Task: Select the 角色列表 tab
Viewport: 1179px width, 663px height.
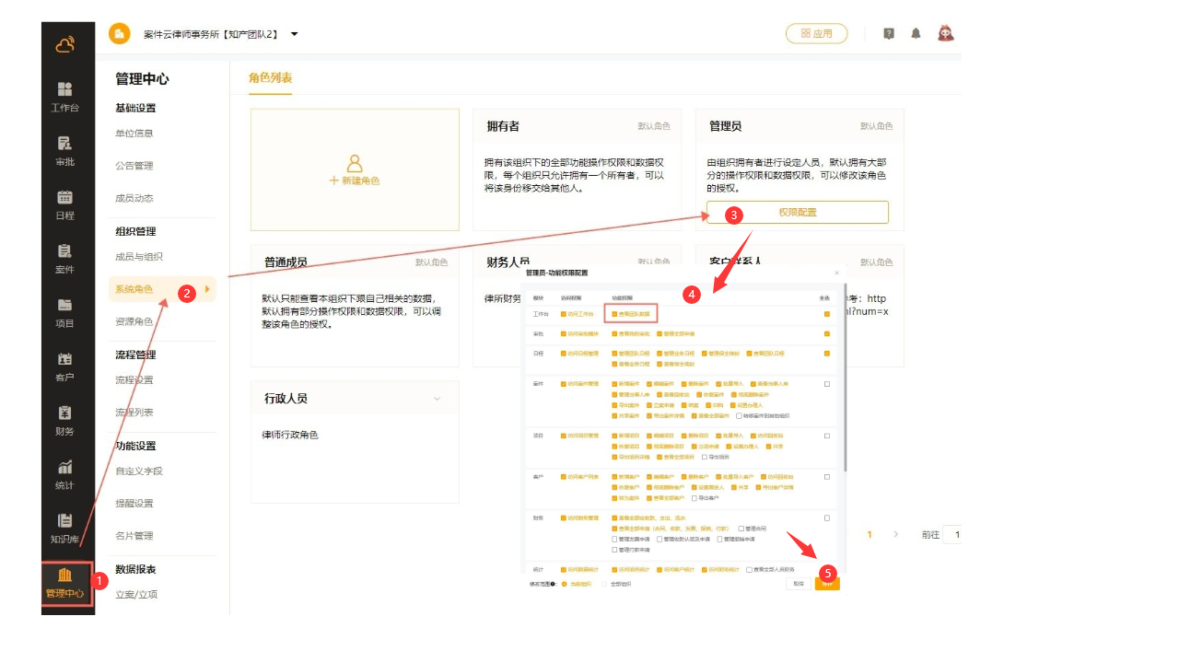Action: tap(270, 78)
